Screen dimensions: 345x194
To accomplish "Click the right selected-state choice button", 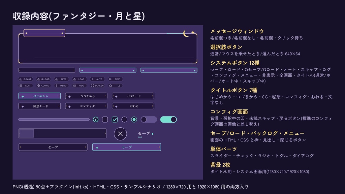I will [x=169, y=70].
